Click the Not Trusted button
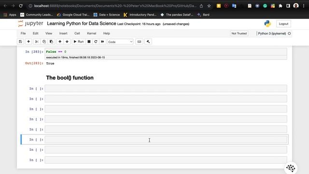 tap(239, 33)
